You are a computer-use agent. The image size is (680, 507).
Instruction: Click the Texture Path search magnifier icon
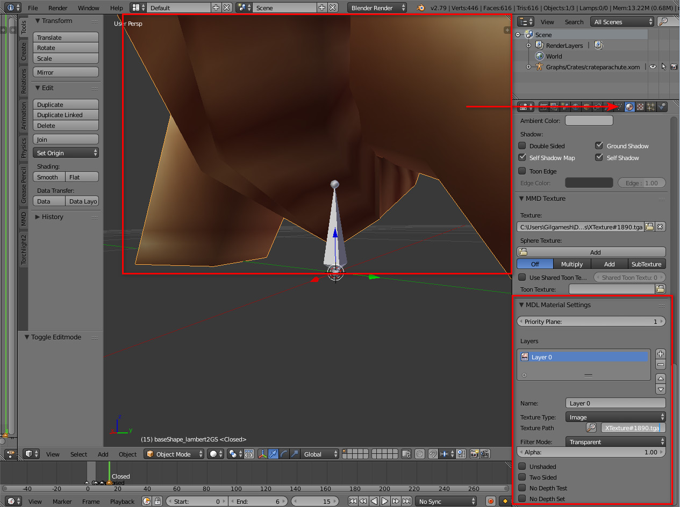591,428
